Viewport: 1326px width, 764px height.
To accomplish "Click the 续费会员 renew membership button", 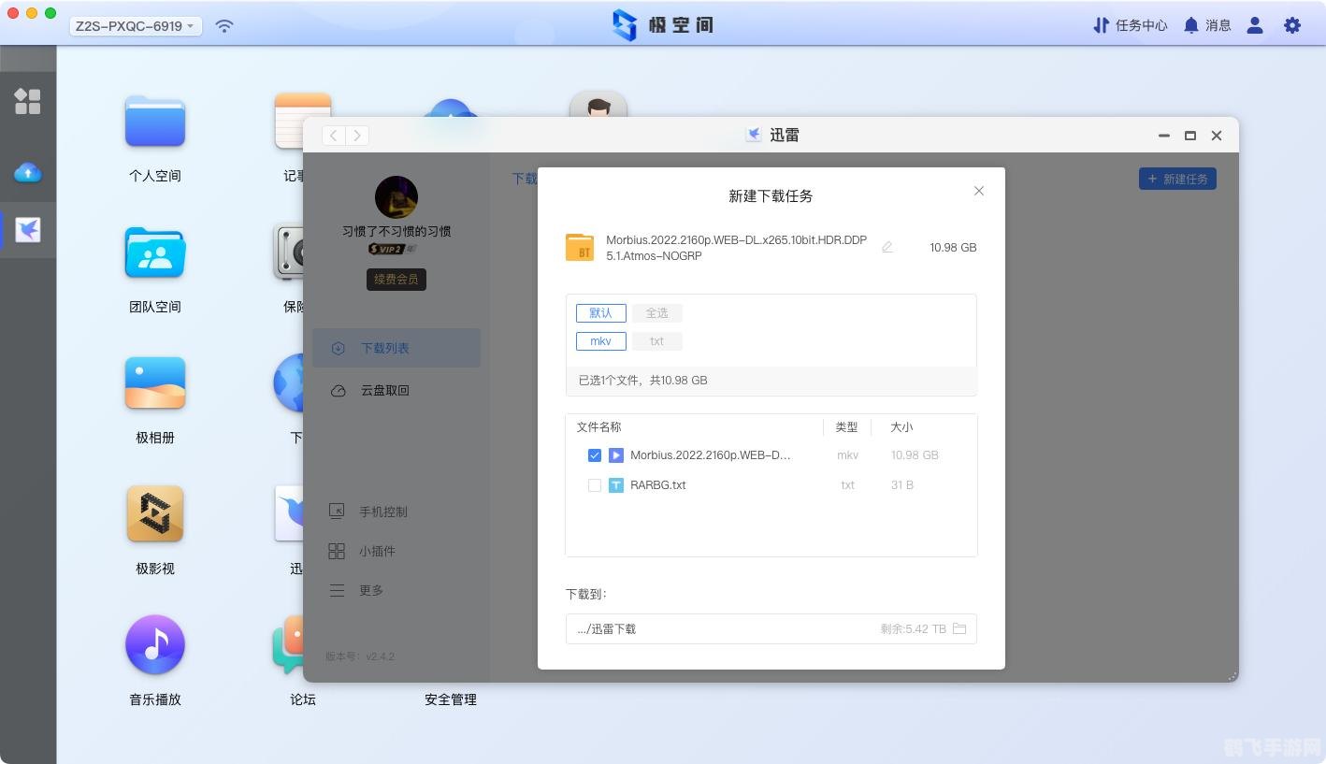I will pos(396,279).
